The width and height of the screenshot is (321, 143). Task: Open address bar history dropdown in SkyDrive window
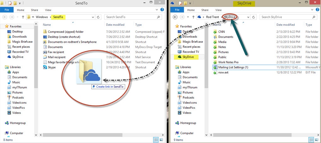248,17
